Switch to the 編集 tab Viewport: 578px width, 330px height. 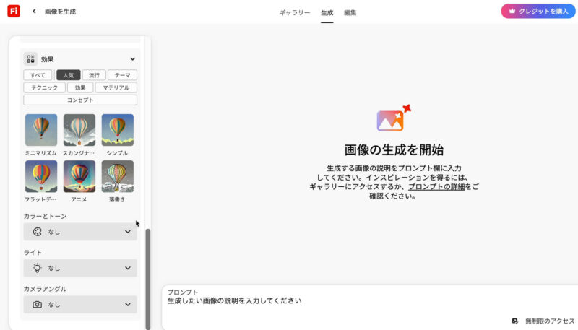pos(350,12)
